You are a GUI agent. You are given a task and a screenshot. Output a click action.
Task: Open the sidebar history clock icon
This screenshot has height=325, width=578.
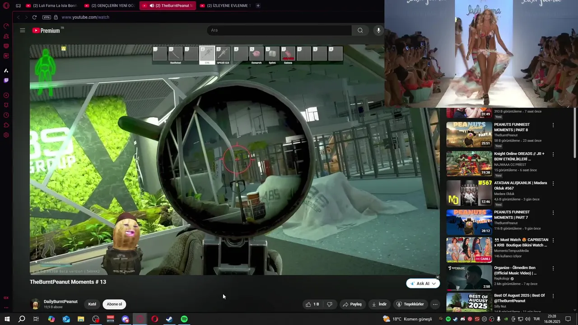[x=6, y=115]
